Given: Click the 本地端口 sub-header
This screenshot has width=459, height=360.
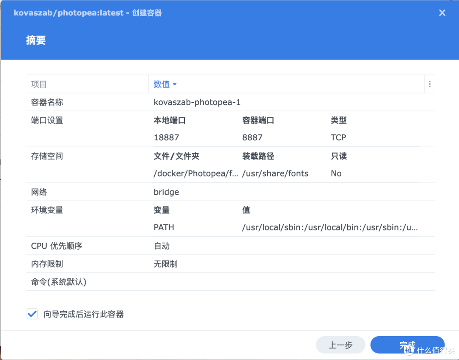Looking at the screenshot, I should [170, 120].
